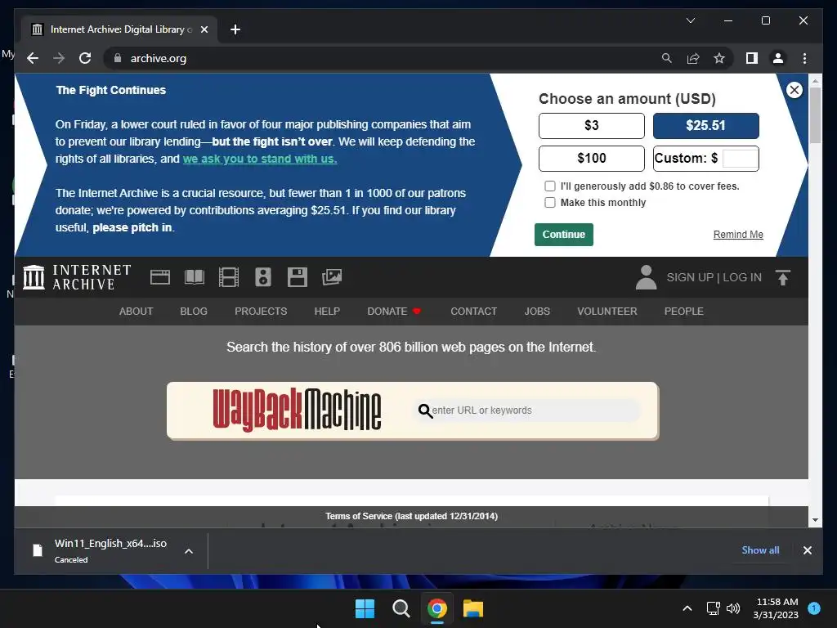Click the page scrollbar thumb
Screen dimensions: 837x628
tap(815, 114)
